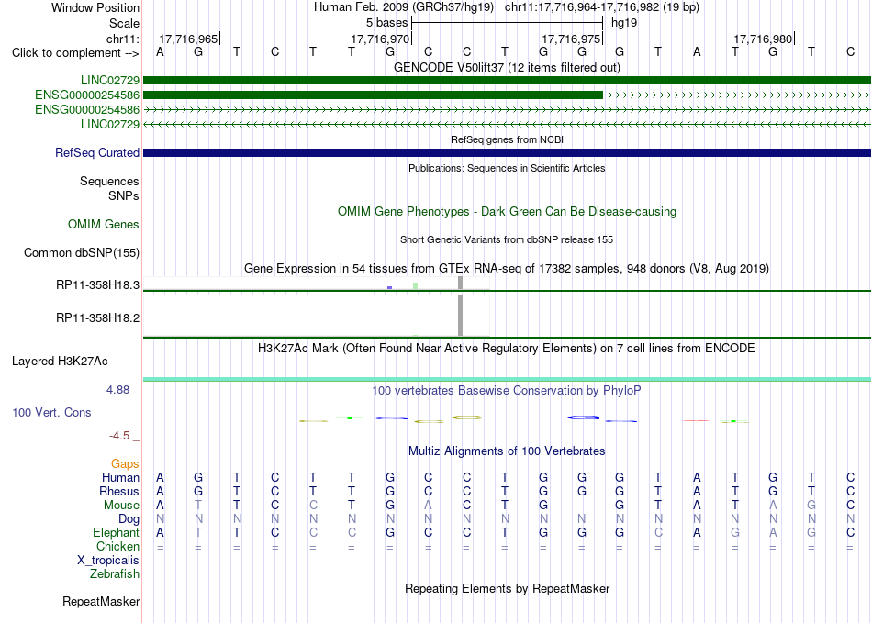Click the Dog species row label
Viewport: 872px width, 623px height.
[129, 519]
